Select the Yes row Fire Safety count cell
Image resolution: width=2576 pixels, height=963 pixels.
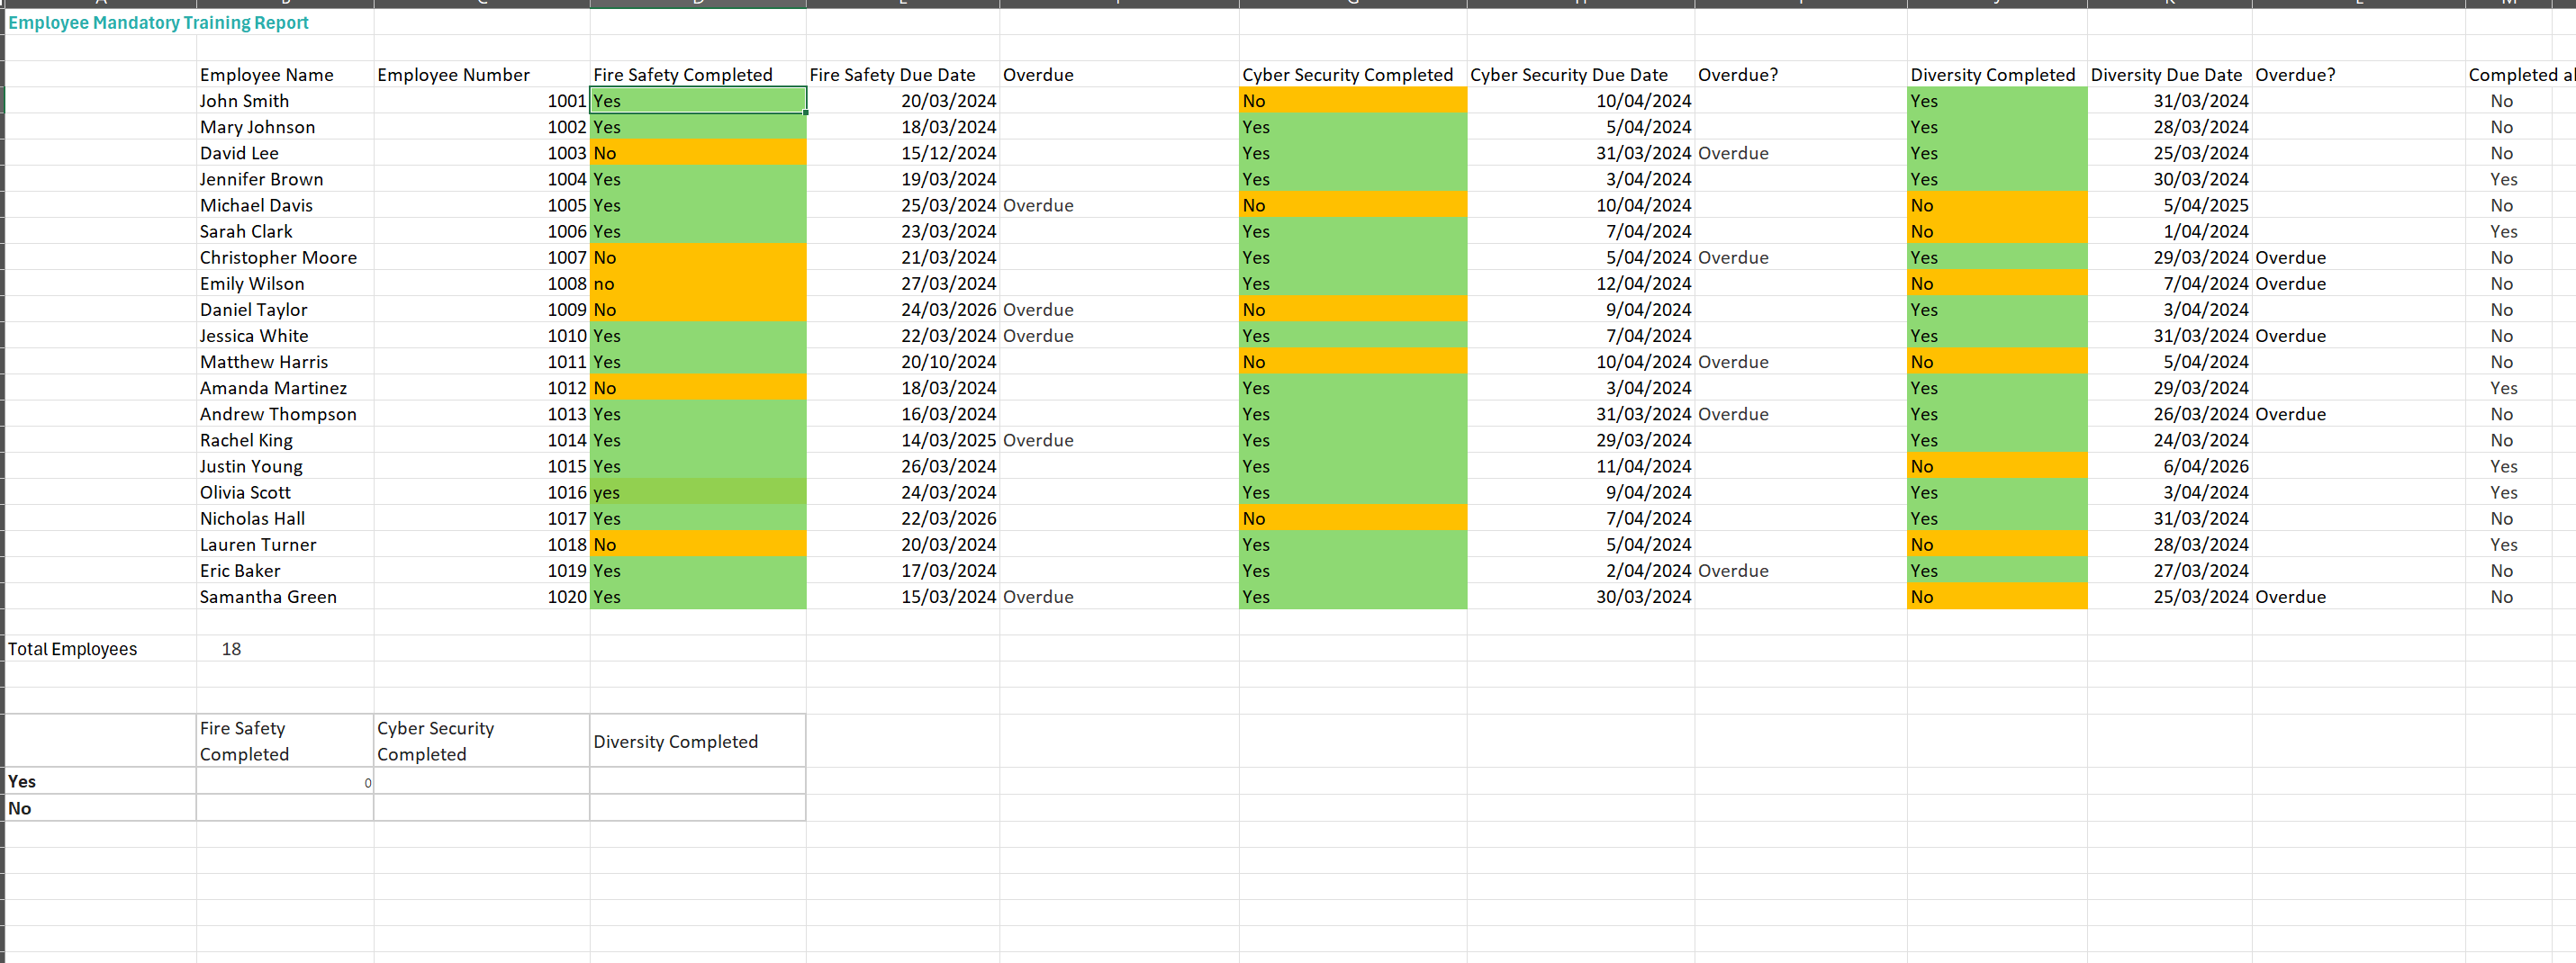point(284,782)
